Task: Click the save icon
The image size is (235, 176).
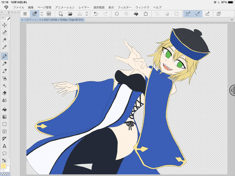Action: coord(80,14)
